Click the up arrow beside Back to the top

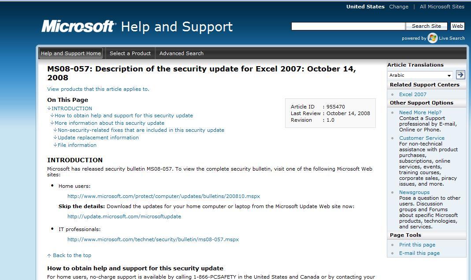click(x=49, y=255)
